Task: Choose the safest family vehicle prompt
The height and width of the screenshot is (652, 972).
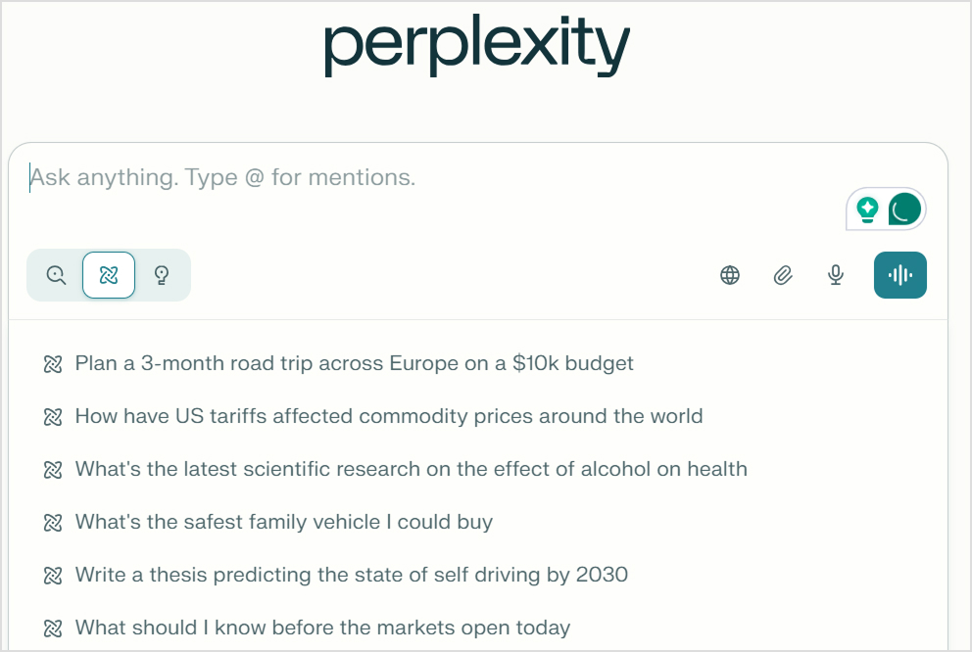Action: click(283, 522)
